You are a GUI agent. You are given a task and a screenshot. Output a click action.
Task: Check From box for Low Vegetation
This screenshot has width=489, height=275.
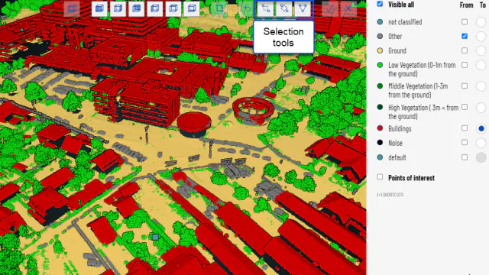[465, 65]
